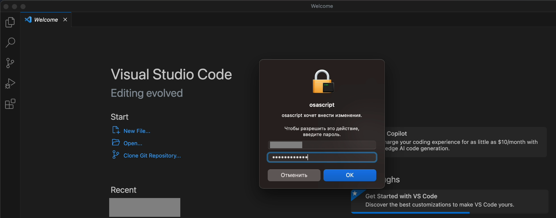This screenshot has height=218, width=556.
Task: Click the star badge on Get Started card
Action: 355,193
